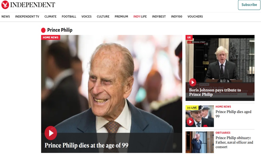Play the main Prince Philip video
This screenshot has height=156, width=261.
point(51,133)
